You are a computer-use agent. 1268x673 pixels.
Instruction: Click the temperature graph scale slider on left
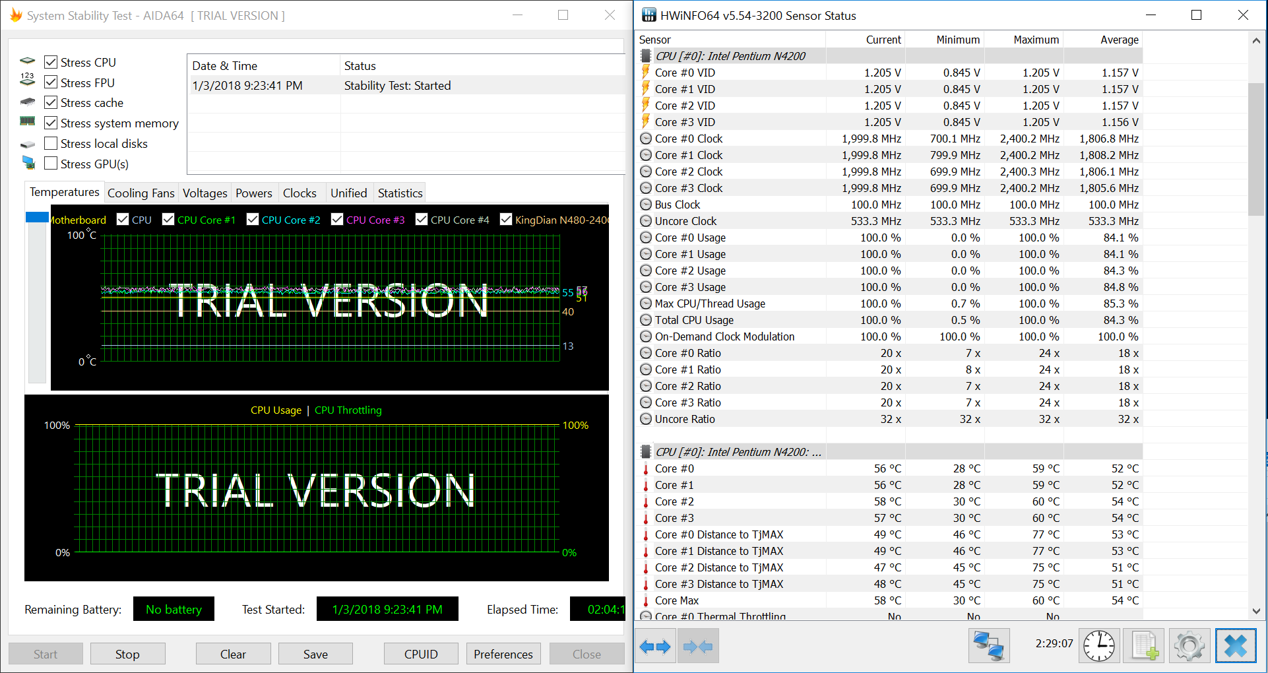[37, 217]
